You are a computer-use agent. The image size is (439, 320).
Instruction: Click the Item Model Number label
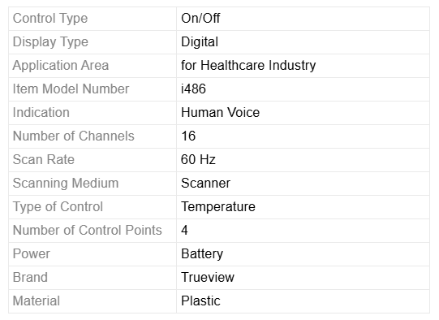[71, 89]
